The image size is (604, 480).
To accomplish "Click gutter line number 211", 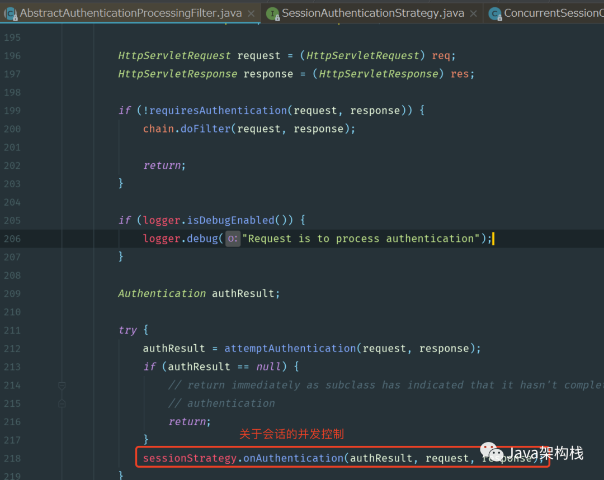I will (x=12, y=330).
